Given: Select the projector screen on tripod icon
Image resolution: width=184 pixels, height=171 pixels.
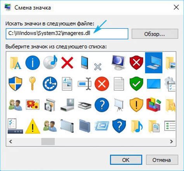Looking at the screenshot, I should [119, 105].
